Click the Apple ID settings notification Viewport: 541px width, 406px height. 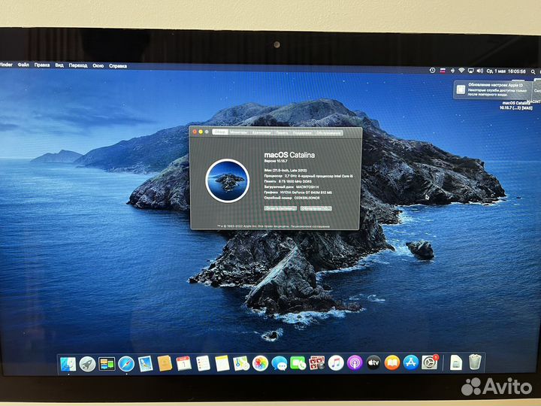pos(493,89)
